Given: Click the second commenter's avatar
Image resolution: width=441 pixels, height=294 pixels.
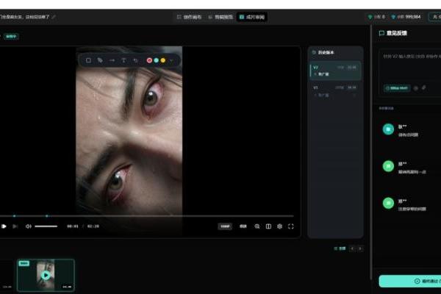Looking at the screenshot, I should click(x=388, y=166).
